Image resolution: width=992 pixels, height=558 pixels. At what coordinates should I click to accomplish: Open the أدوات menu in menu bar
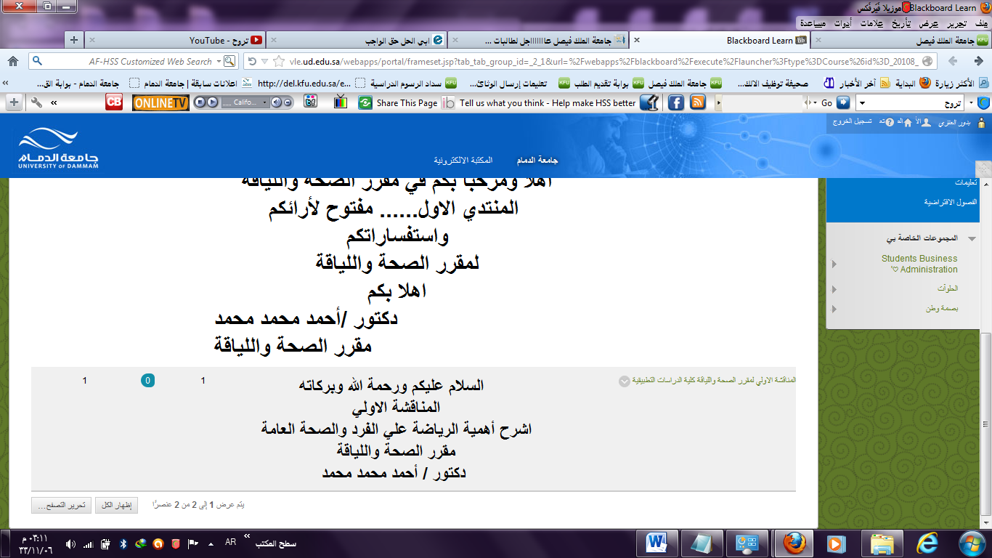point(842,23)
